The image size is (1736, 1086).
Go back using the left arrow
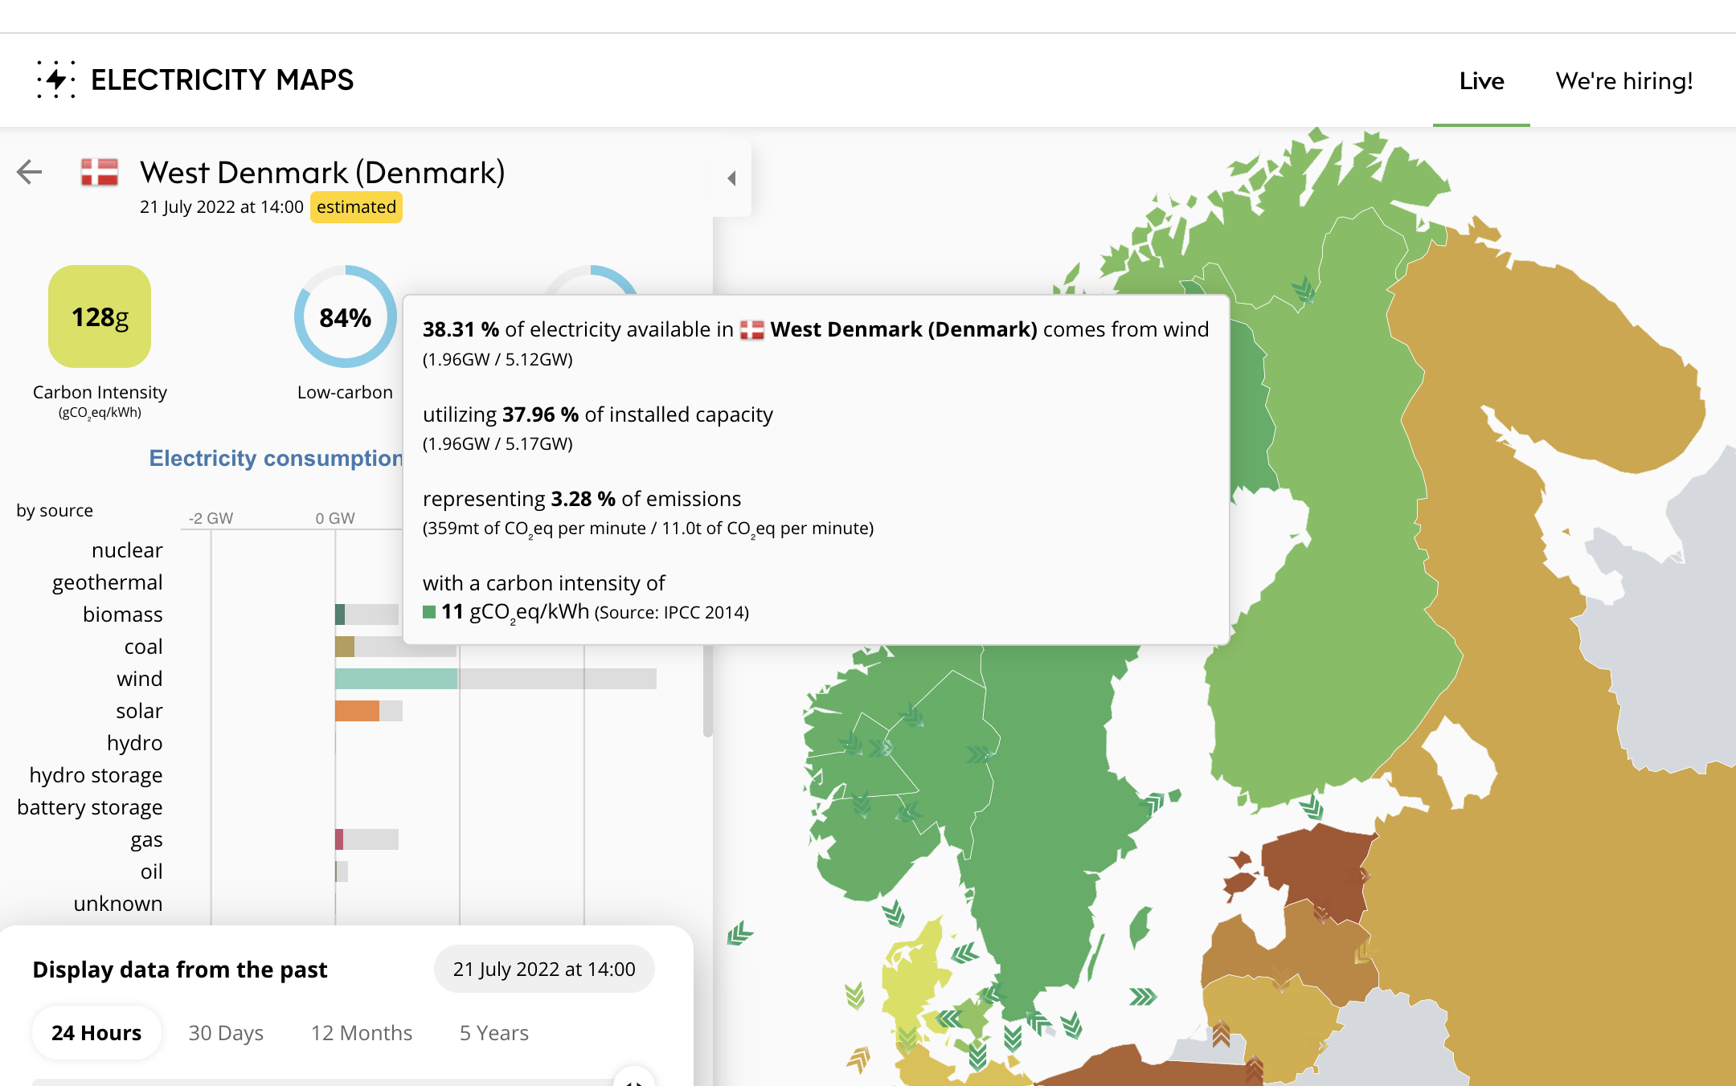(x=29, y=172)
